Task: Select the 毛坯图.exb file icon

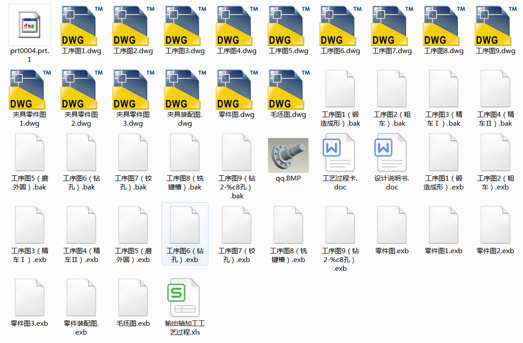Action: pyautogui.click(x=133, y=297)
